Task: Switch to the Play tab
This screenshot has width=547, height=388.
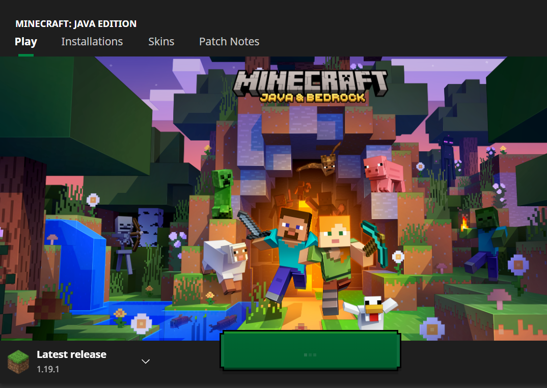Action: pyautogui.click(x=26, y=42)
